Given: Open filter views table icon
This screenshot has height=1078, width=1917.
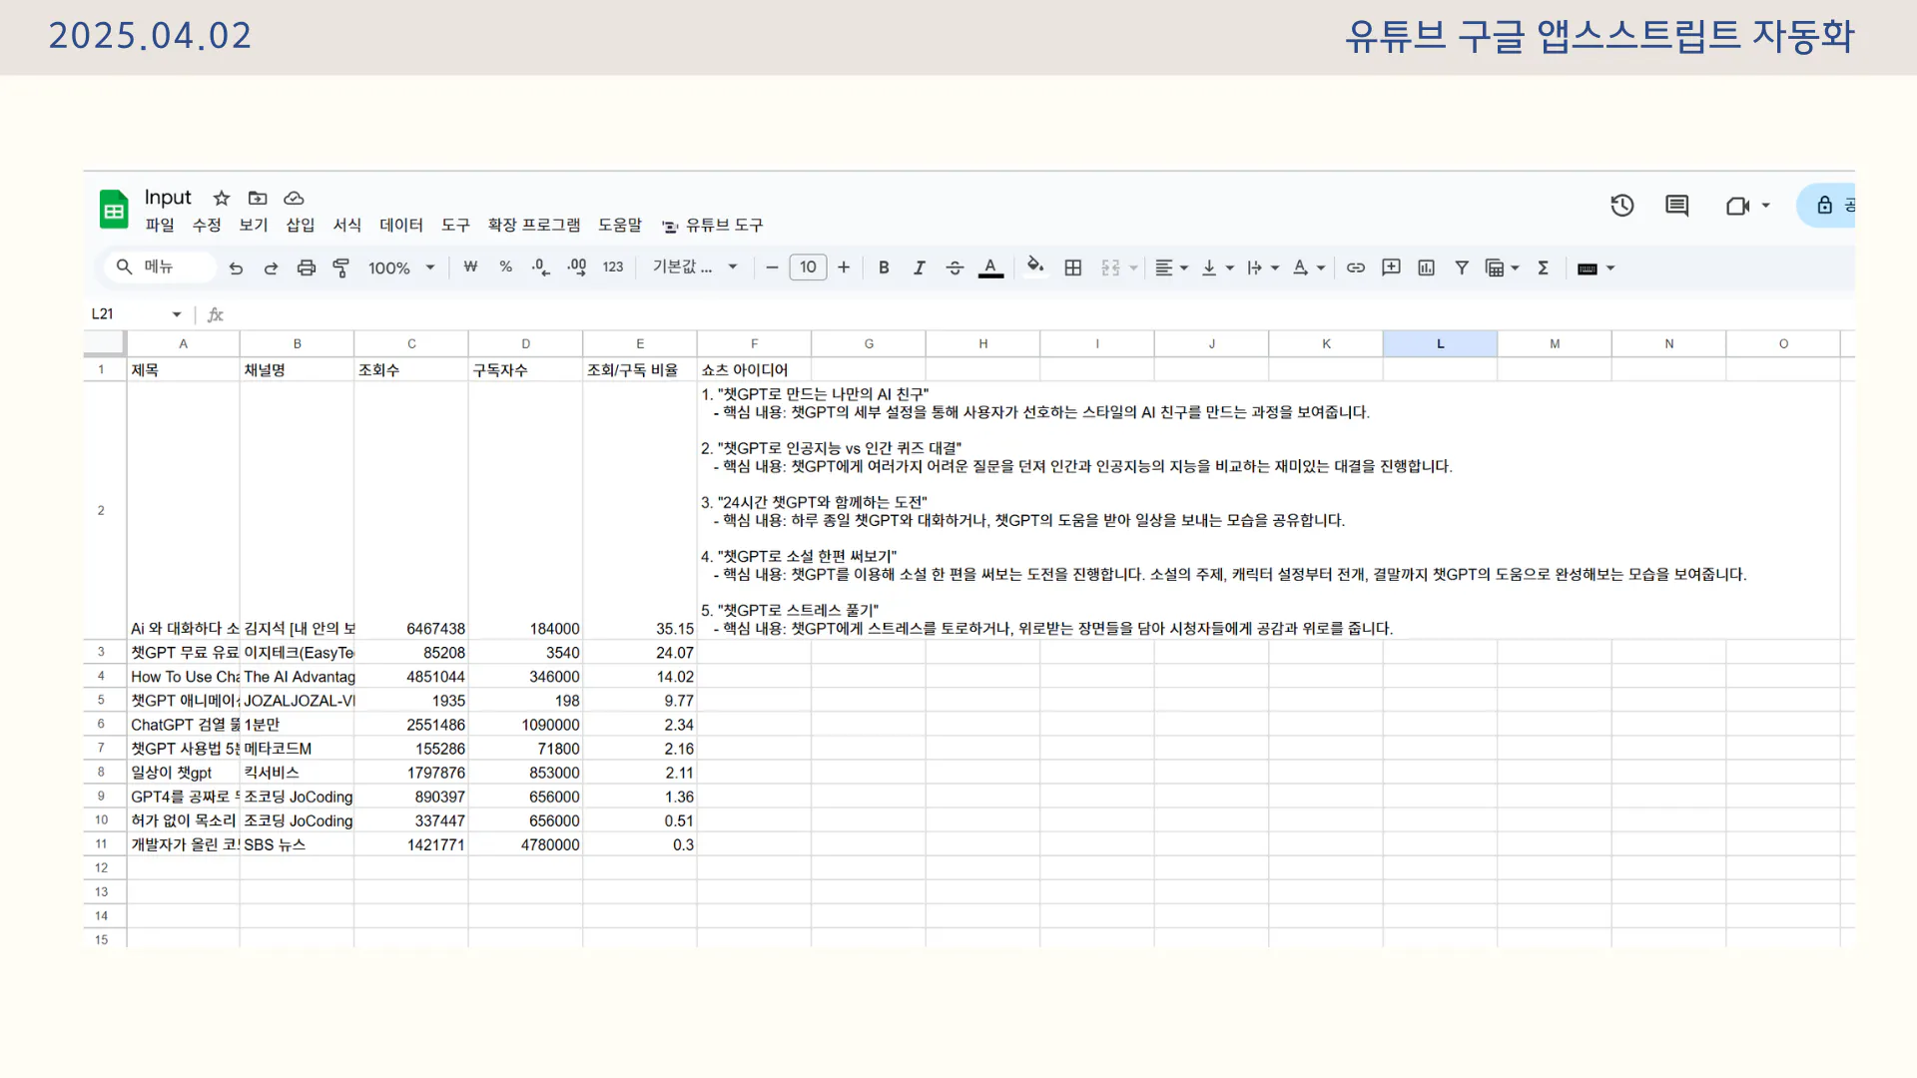Looking at the screenshot, I should click(x=1495, y=268).
